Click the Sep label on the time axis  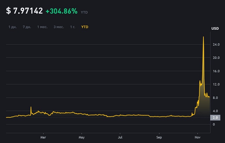tap(159, 137)
